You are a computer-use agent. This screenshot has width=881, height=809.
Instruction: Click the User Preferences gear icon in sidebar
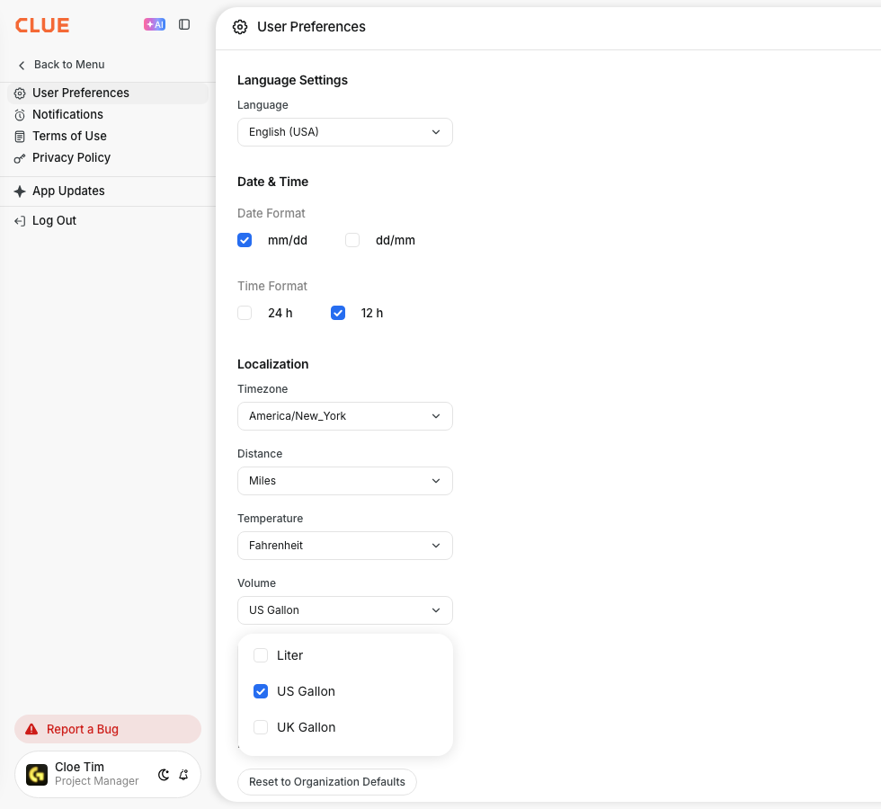point(20,93)
